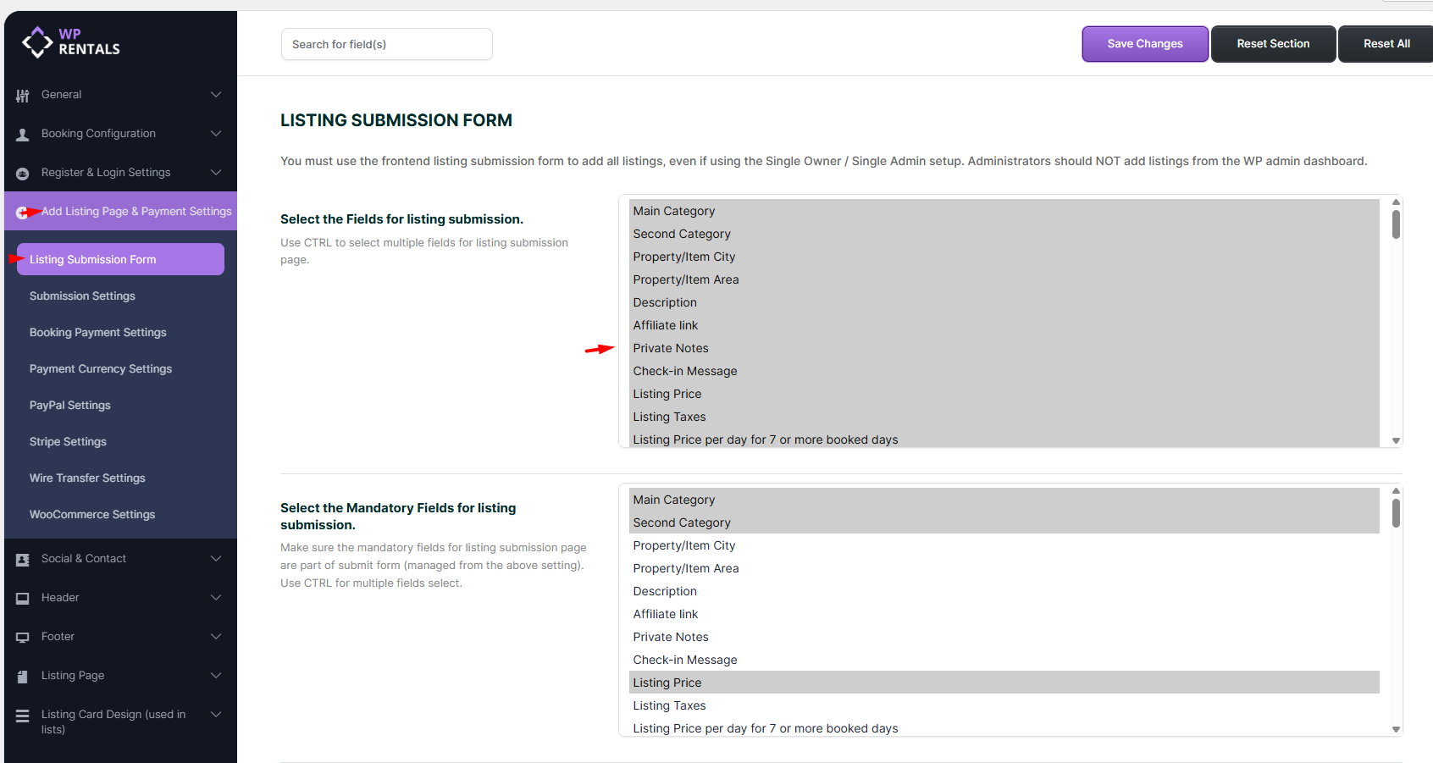Viewport: 1433px width, 763px height.
Task: Select Private Notes in the fields list
Action: point(671,349)
